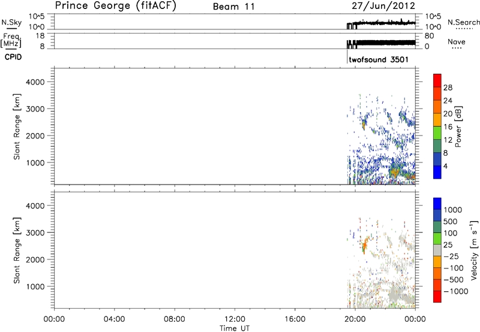
Task: Select the "Beam 11" heading
Action: click(x=234, y=7)
